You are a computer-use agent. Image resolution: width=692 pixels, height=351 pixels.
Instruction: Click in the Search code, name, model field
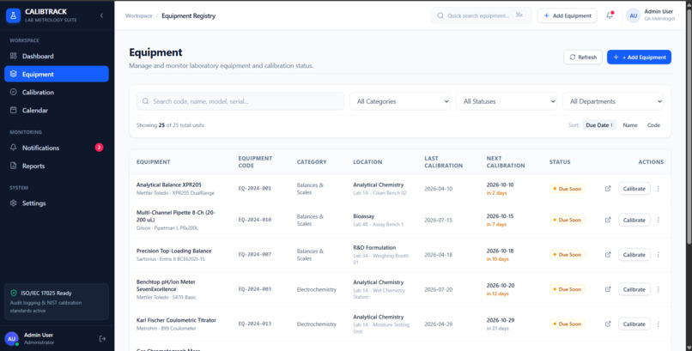coord(240,101)
